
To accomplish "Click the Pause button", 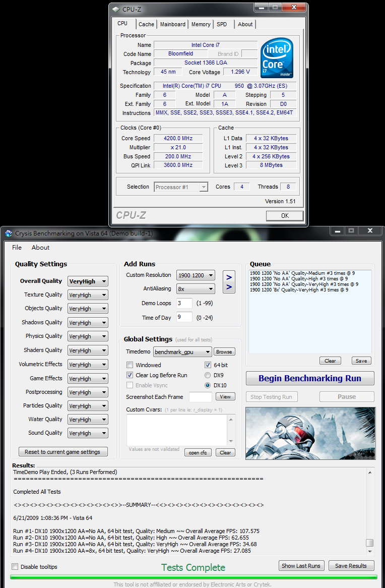I will click(x=347, y=397).
